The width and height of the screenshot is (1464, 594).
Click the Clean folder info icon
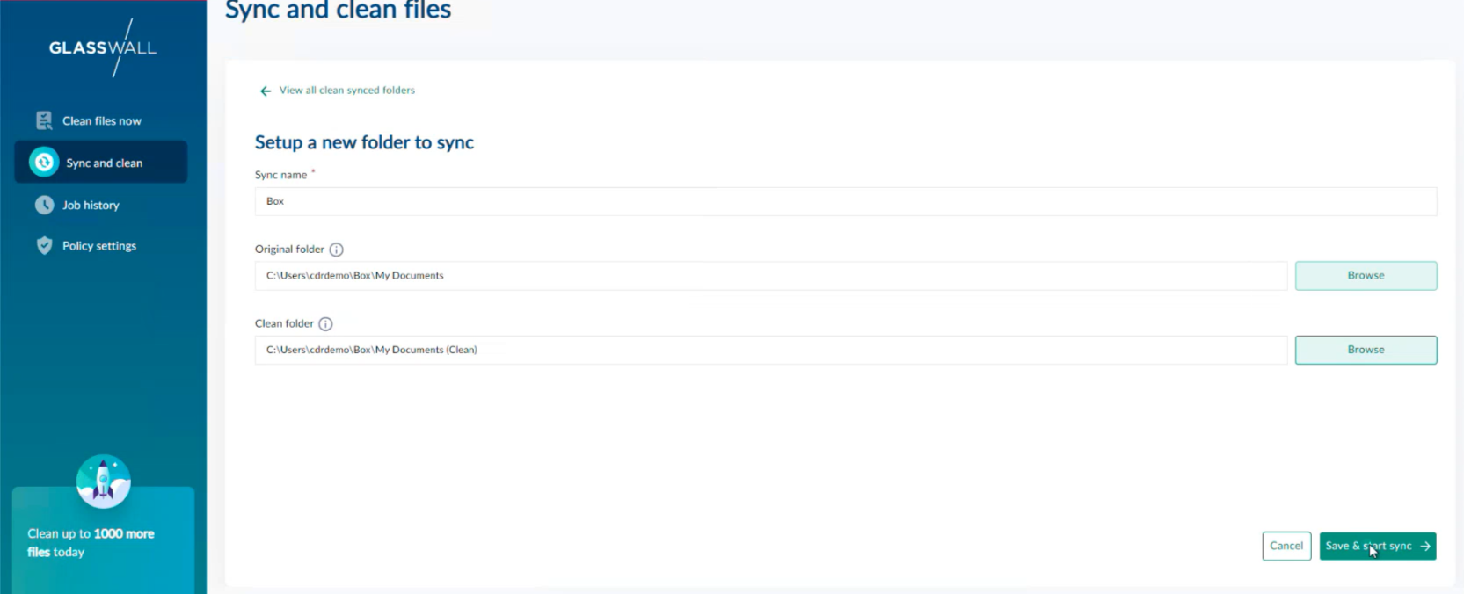tap(325, 324)
